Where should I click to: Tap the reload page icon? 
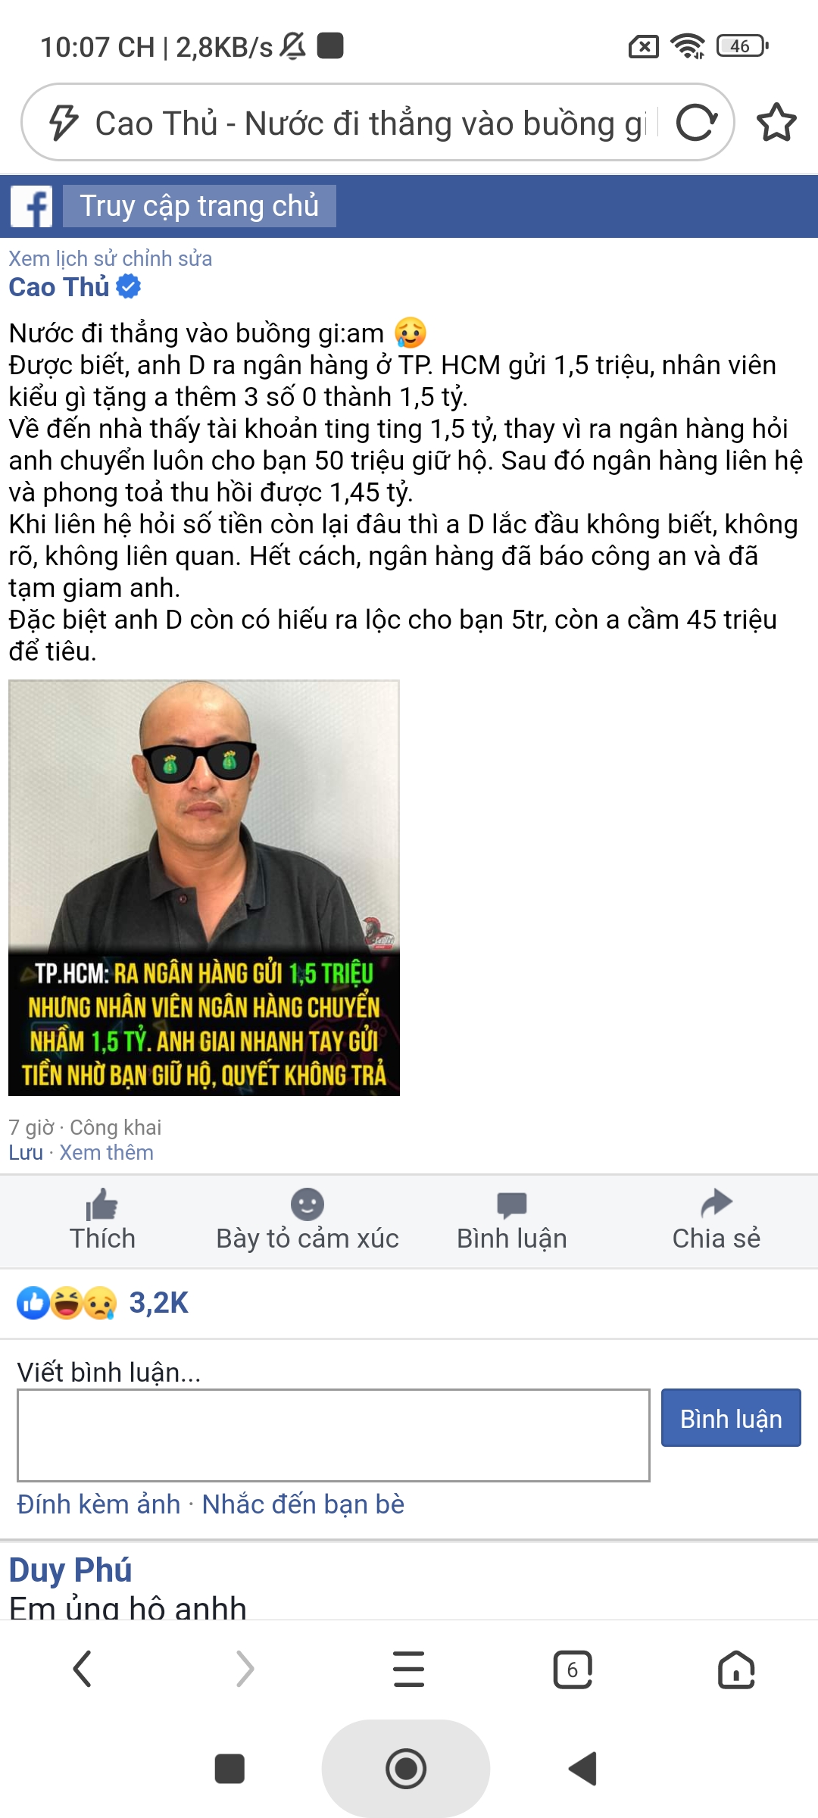(x=697, y=123)
